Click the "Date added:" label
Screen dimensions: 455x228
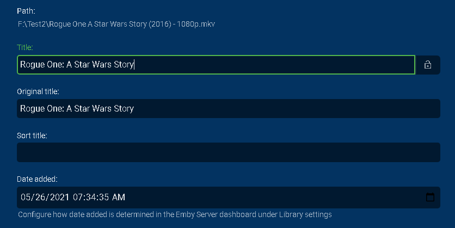click(37, 179)
